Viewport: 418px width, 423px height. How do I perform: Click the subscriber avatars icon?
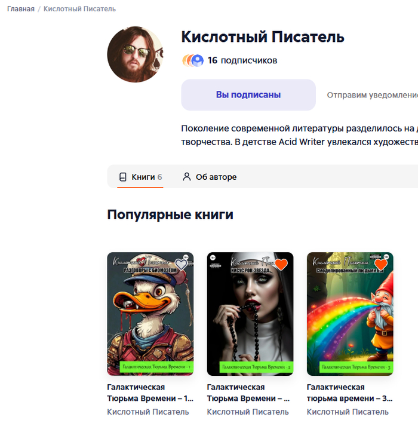point(192,60)
